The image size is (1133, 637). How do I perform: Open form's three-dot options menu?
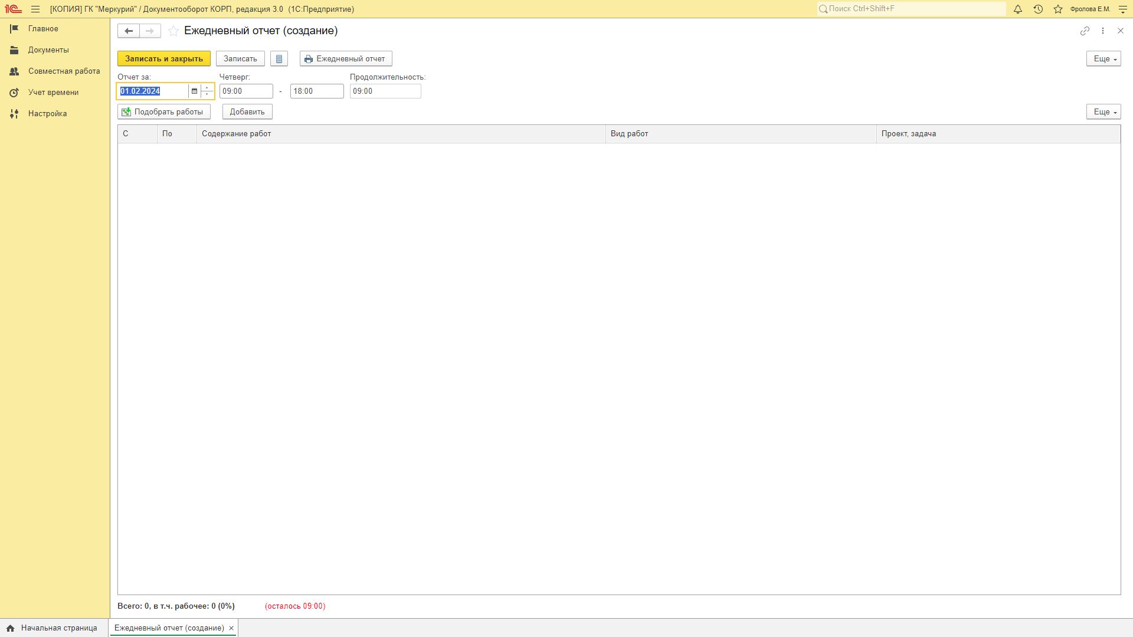click(1103, 31)
